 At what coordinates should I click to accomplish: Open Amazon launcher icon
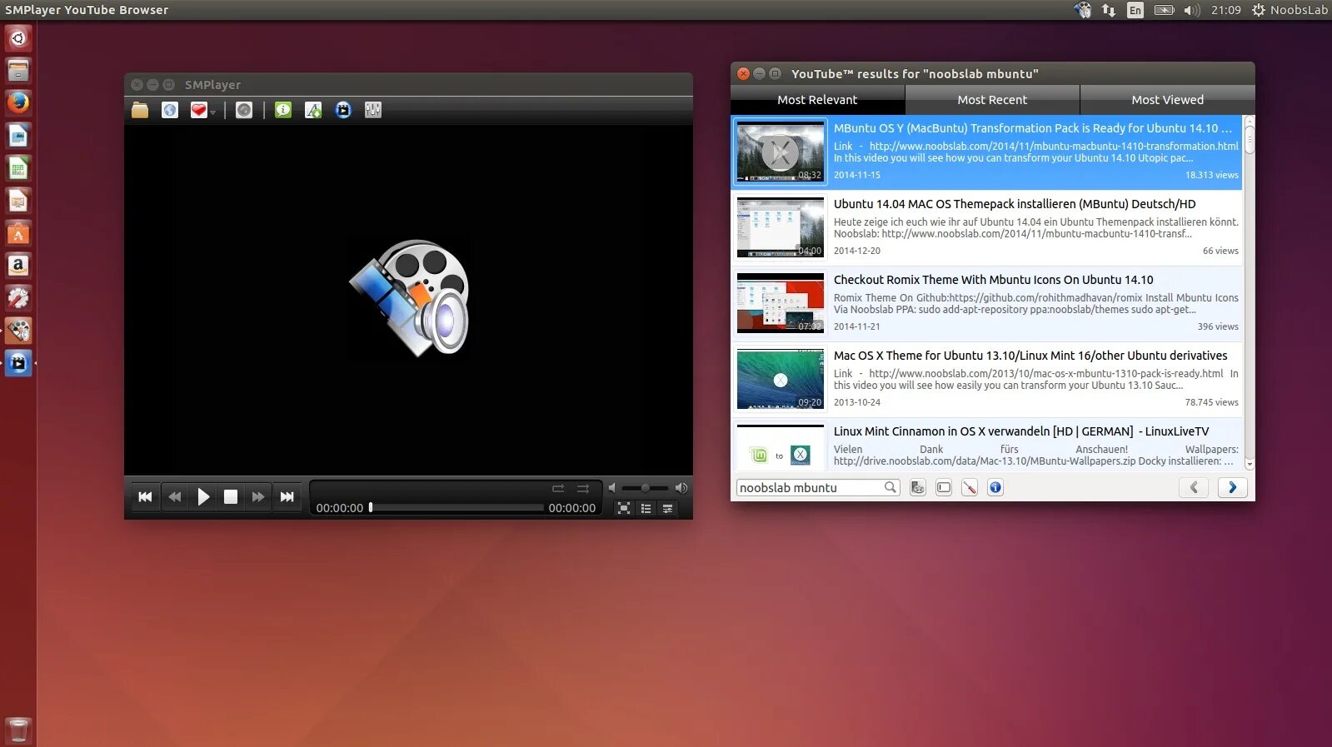point(18,266)
